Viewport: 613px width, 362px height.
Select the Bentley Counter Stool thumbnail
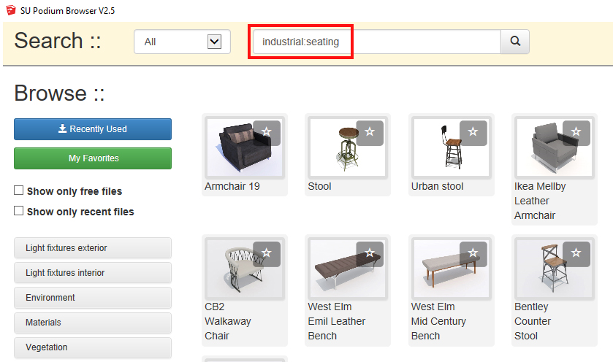tap(555, 269)
